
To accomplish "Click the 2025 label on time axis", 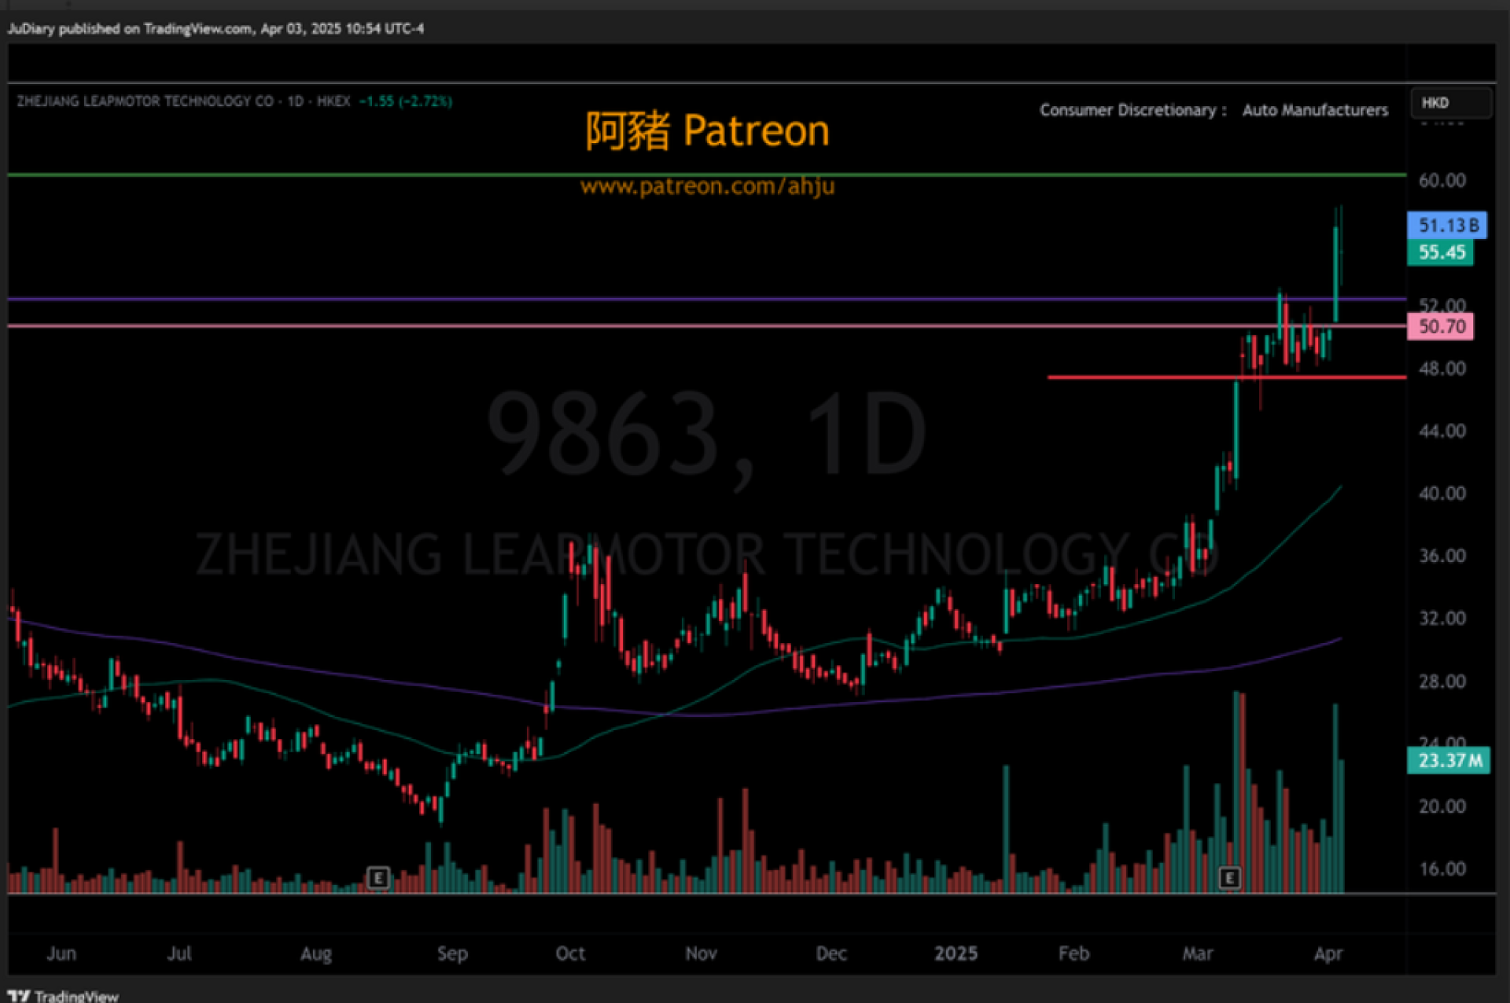I will click(x=956, y=953).
